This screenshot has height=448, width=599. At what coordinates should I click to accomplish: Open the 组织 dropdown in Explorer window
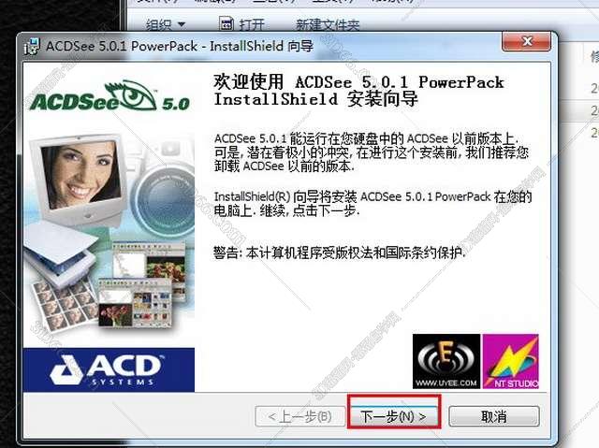coord(165,25)
